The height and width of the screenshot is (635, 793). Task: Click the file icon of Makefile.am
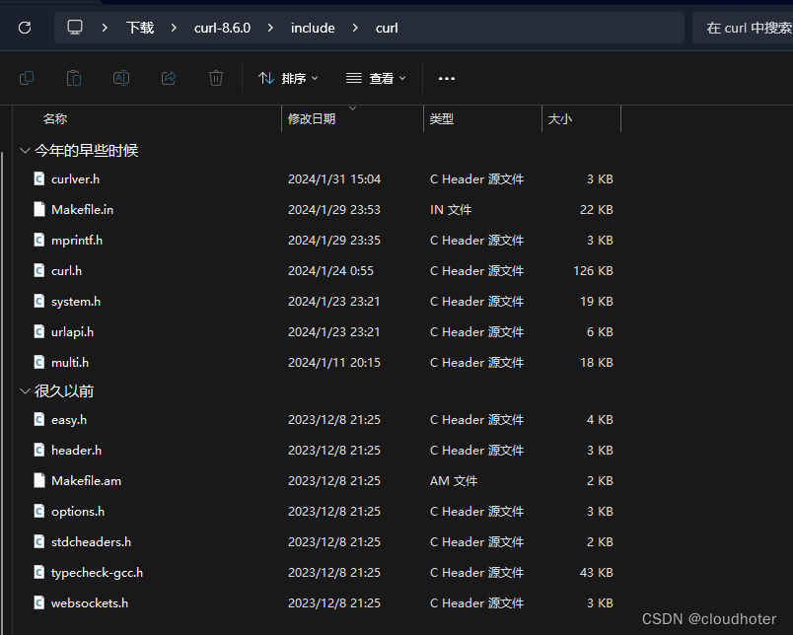coord(39,481)
